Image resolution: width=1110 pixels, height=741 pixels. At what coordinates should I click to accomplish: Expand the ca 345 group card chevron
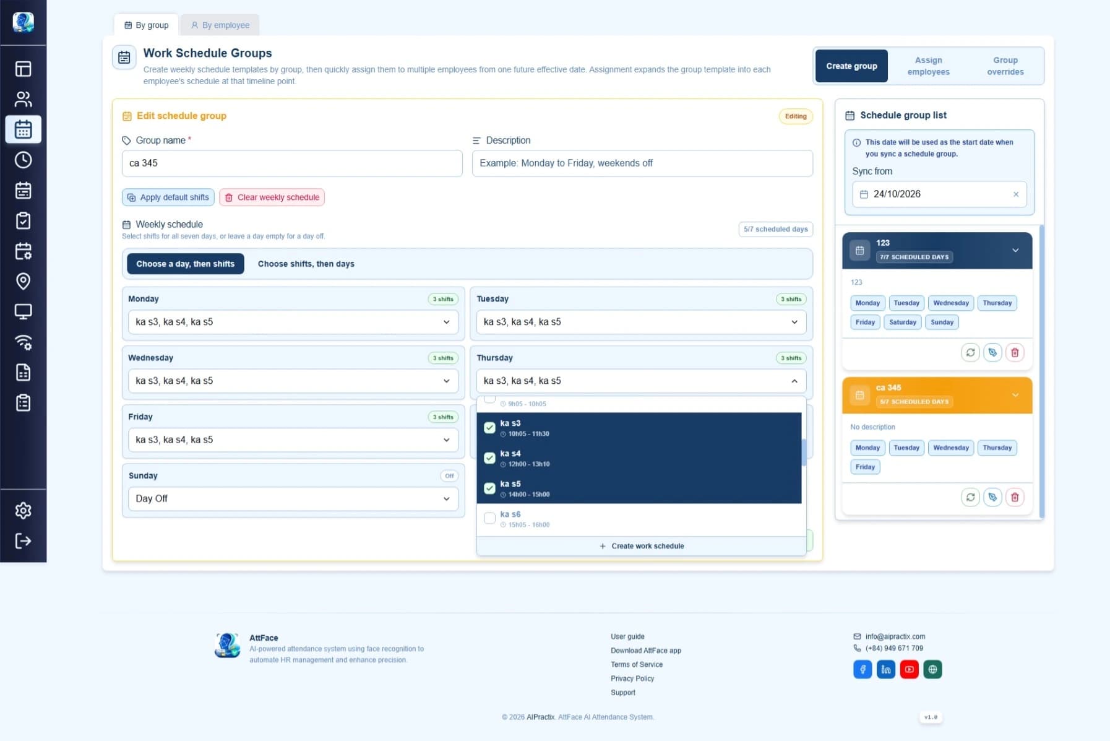coord(1015,395)
